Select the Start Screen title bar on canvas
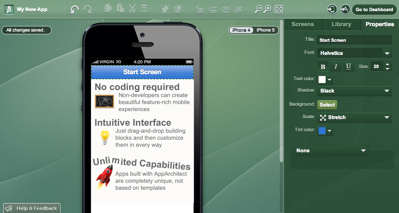This screenshot has height=213, width=399. point(142,72)
